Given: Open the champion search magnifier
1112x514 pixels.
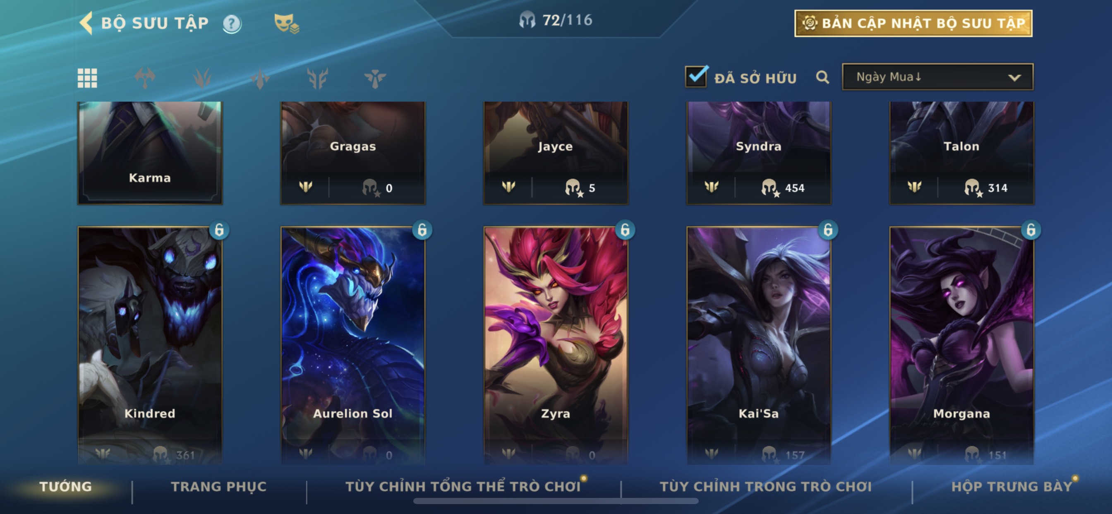Looking at the screenshot, I should click(822, 78).
